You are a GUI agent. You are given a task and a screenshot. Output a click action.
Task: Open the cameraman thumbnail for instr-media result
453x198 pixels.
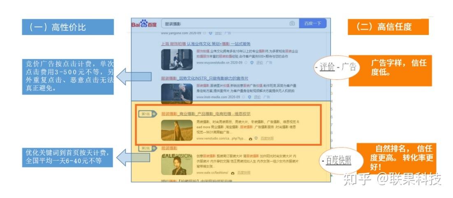click(x=177, y=94)
